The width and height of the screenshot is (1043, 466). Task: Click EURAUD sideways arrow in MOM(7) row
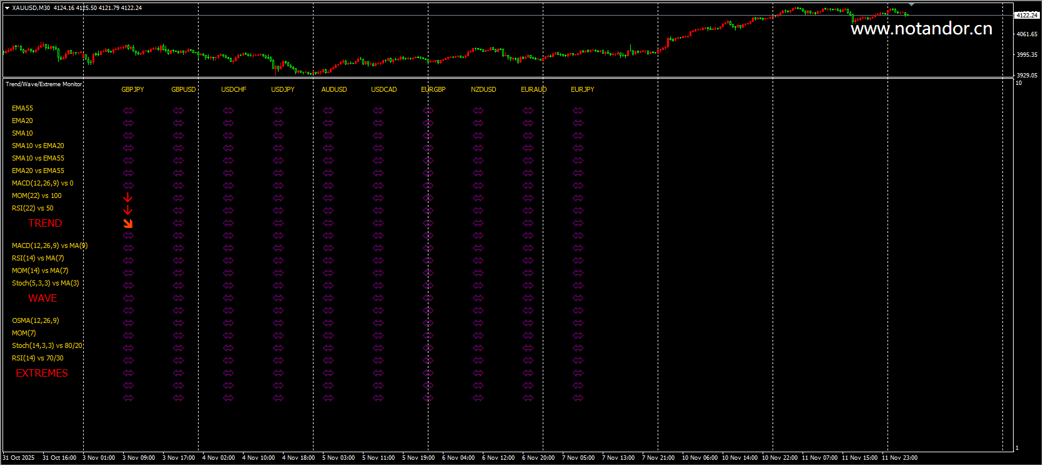(x=528, y=335)
